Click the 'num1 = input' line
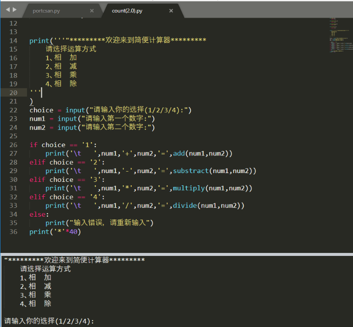 (x=92, y=119)
